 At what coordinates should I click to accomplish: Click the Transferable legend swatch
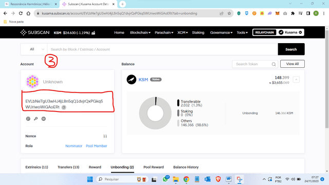pyautogui.click(x=178, y=103)
